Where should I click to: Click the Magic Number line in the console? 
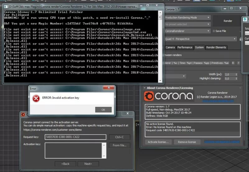point(68,23)
